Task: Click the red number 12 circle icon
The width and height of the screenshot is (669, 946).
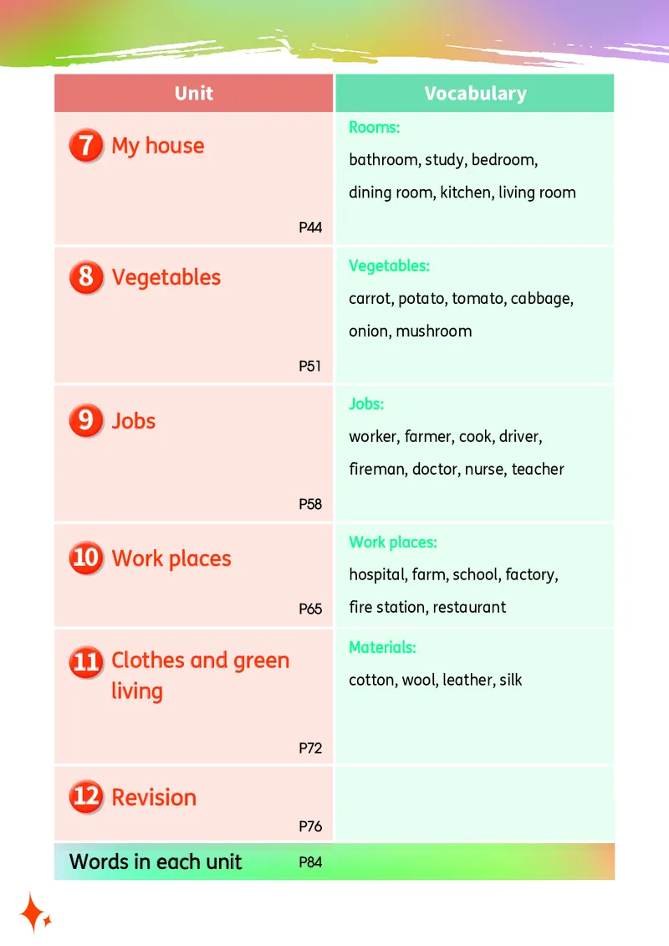Action: pos(86,796)
